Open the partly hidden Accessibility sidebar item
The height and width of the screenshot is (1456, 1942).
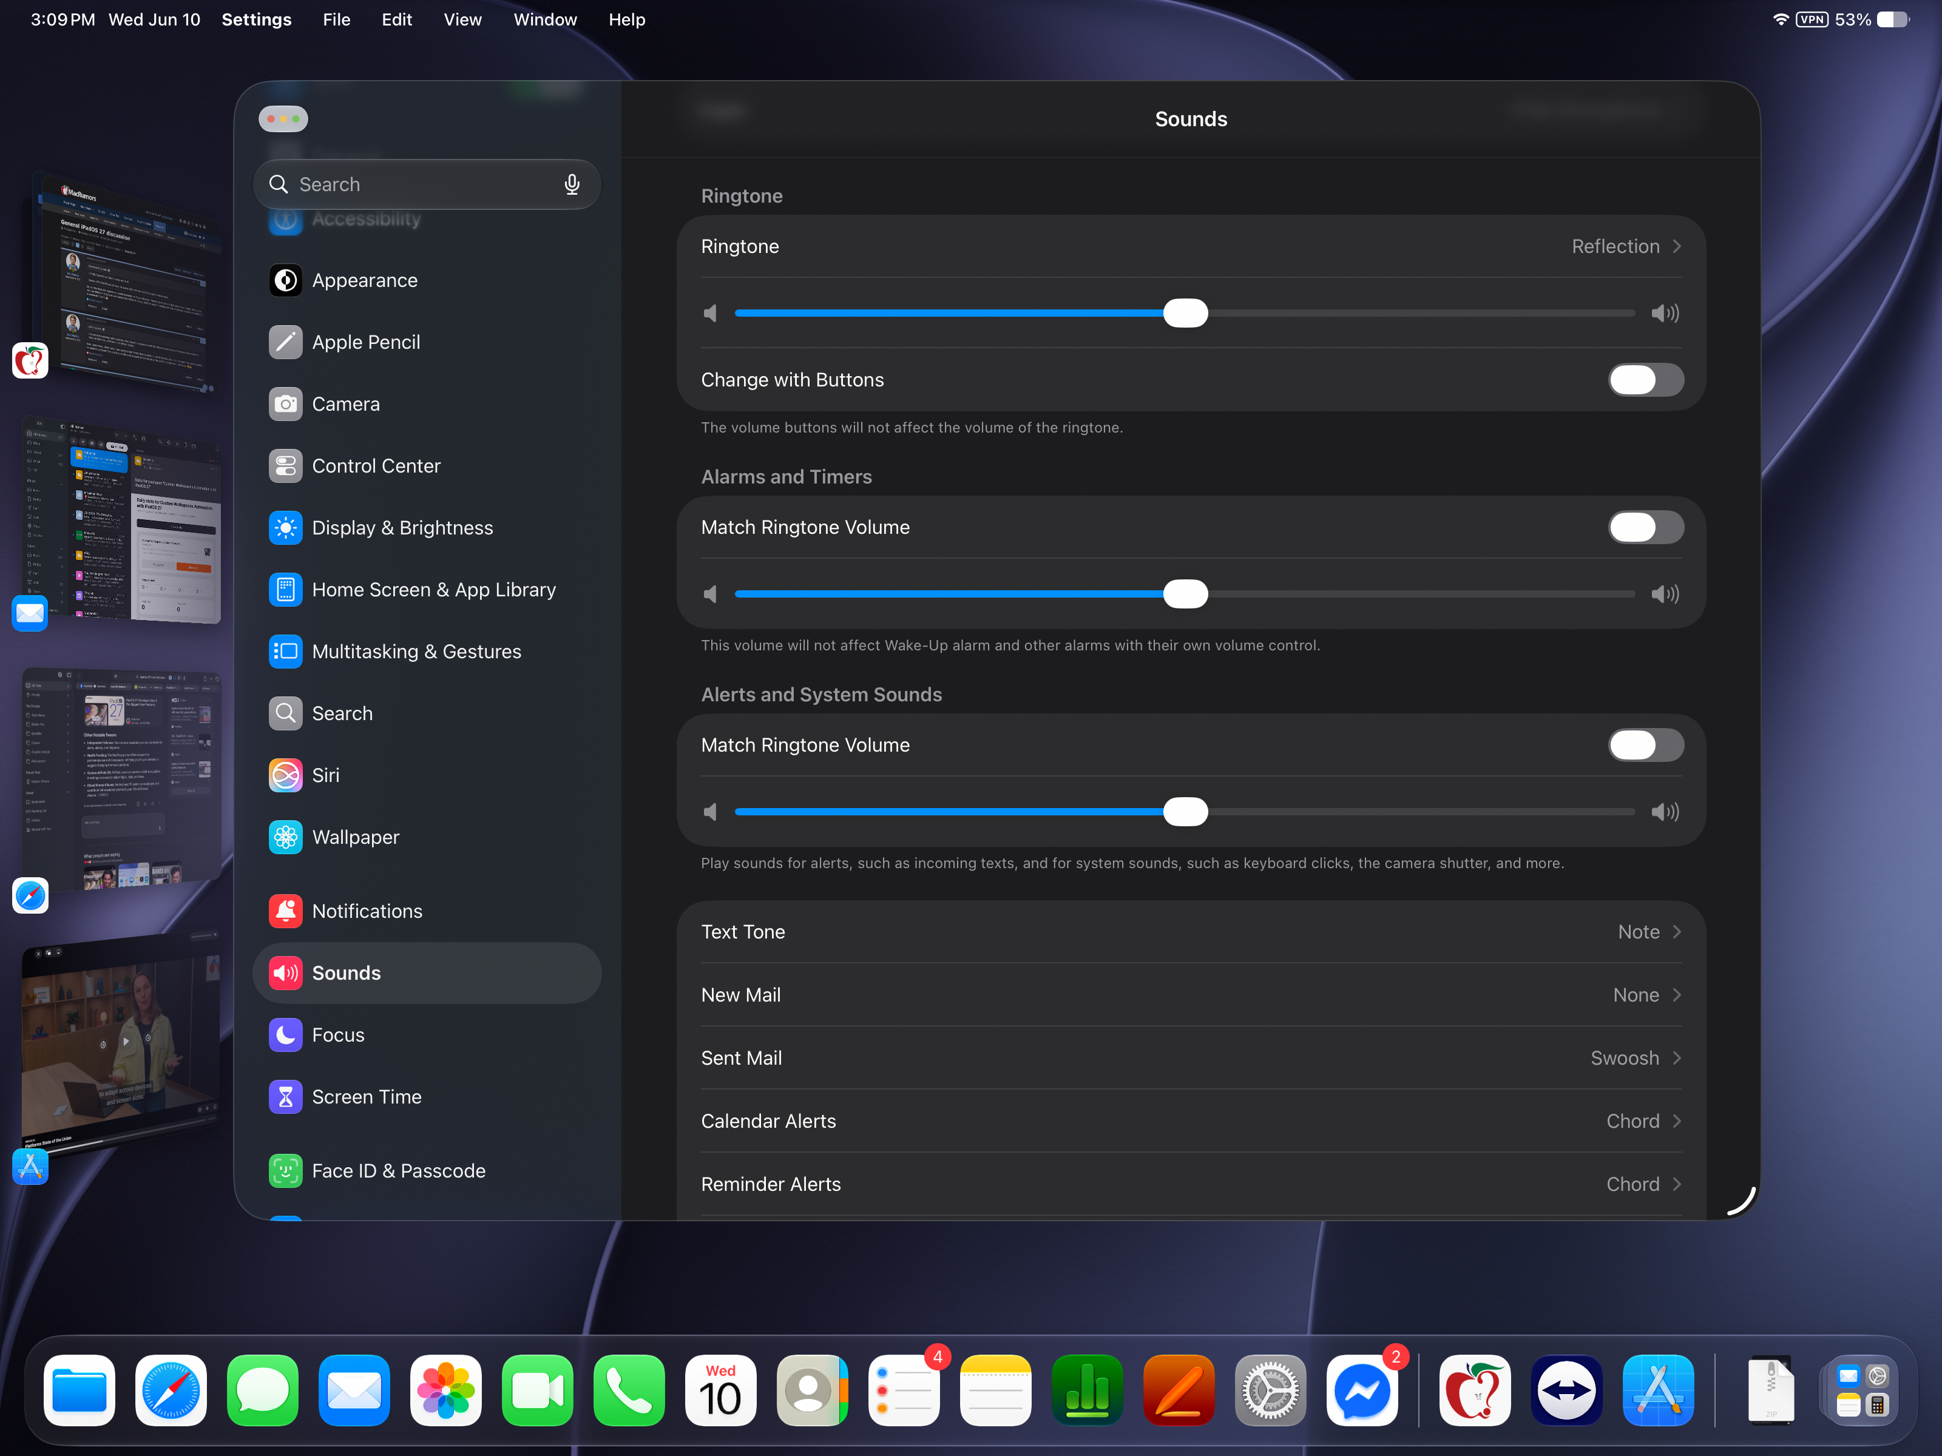pos(427,220)
